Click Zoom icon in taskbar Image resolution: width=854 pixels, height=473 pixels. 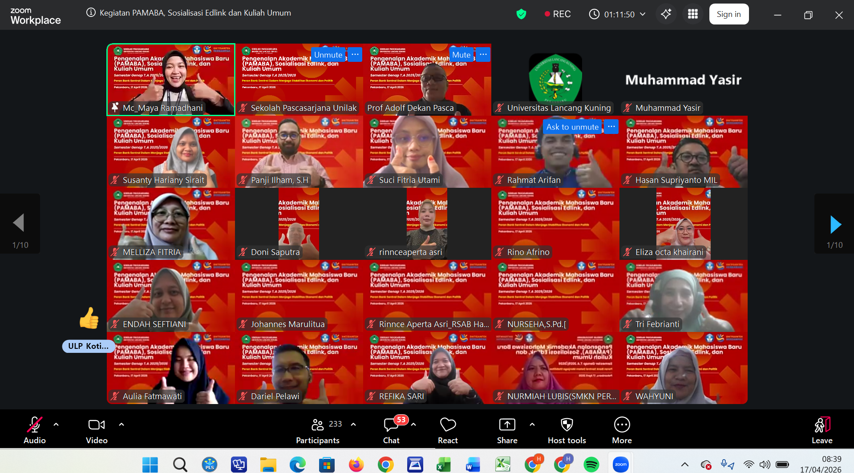click(x=620, y=465)
